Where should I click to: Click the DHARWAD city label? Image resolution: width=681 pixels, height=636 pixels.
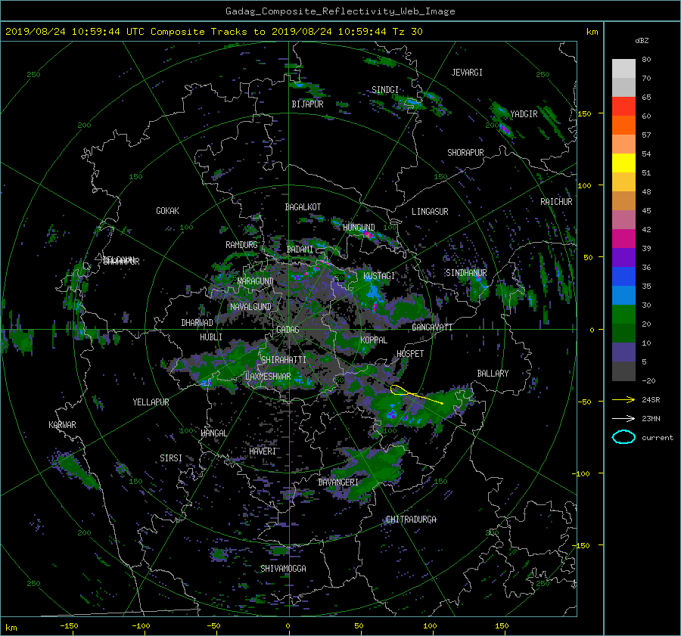[197, 323]
